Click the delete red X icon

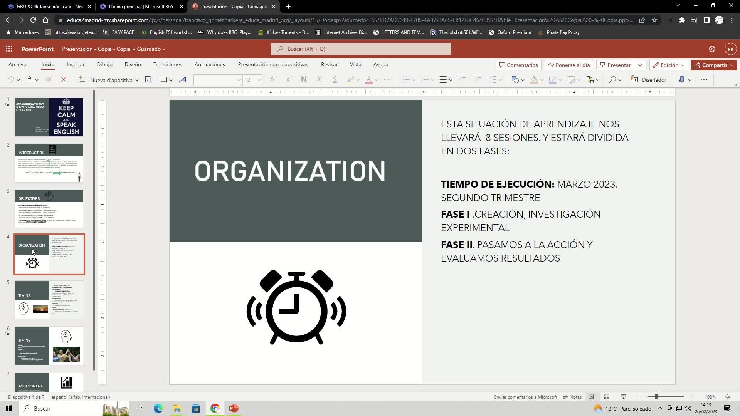64,80
